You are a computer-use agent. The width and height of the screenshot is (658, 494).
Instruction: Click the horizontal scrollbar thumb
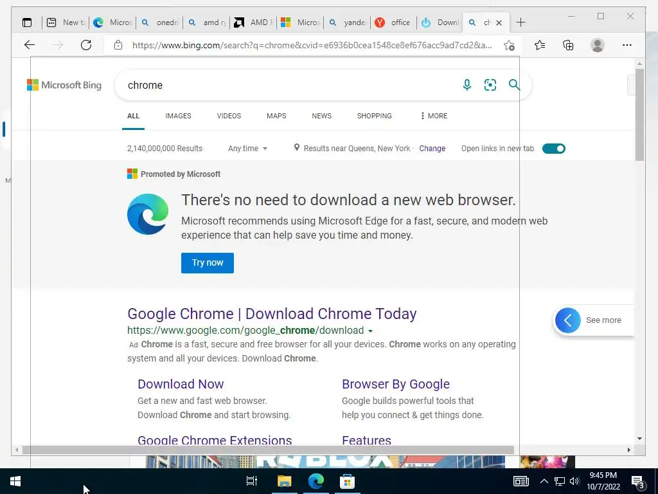[x=268, y=450]
